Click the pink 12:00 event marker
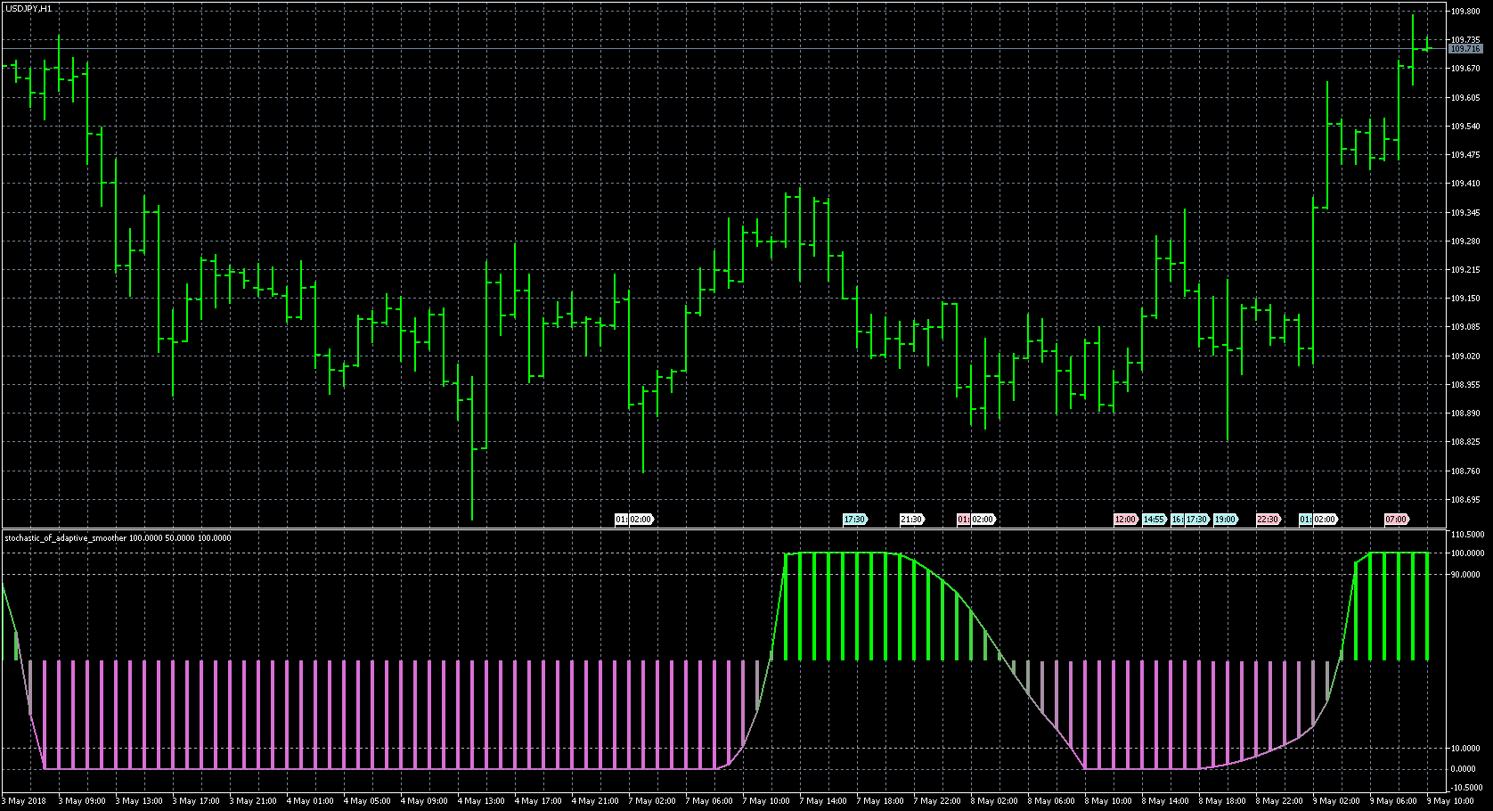This screenshot has width=1493, height=811. (x=1125, y=519)
